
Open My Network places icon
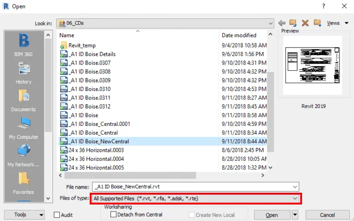point(24,150)
